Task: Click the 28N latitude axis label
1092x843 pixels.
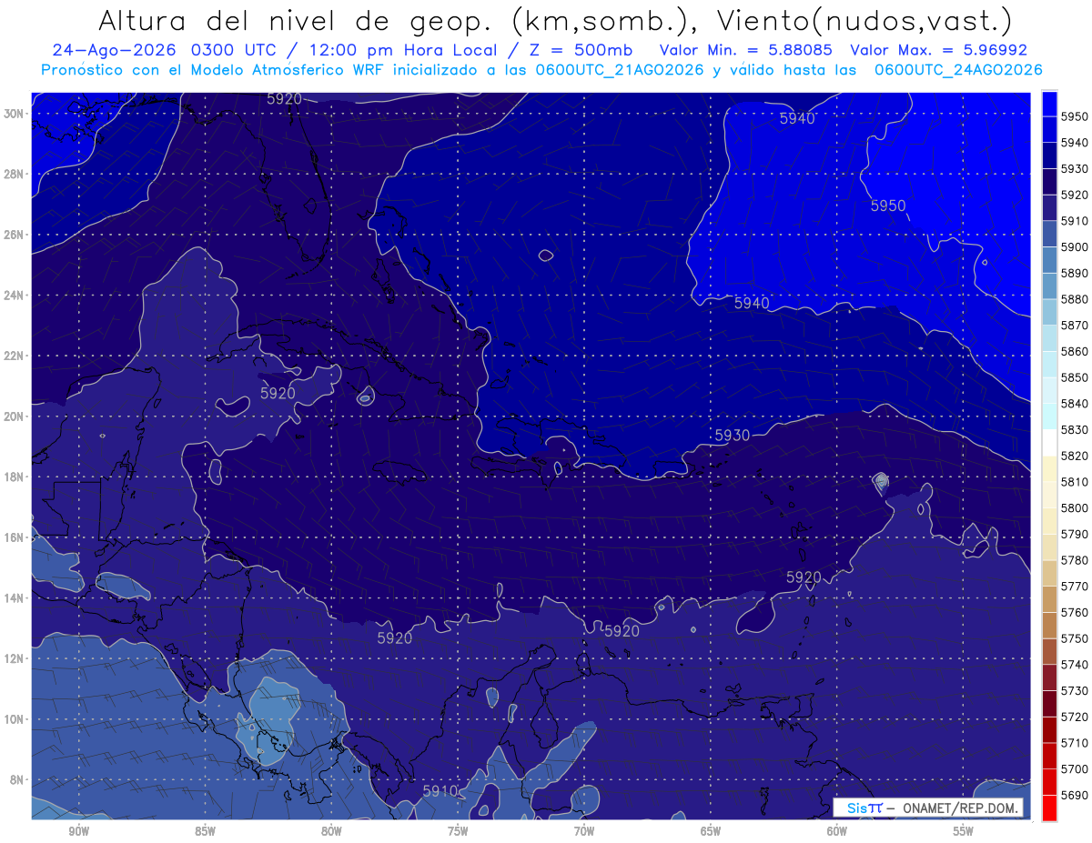Action: [15, 174]
